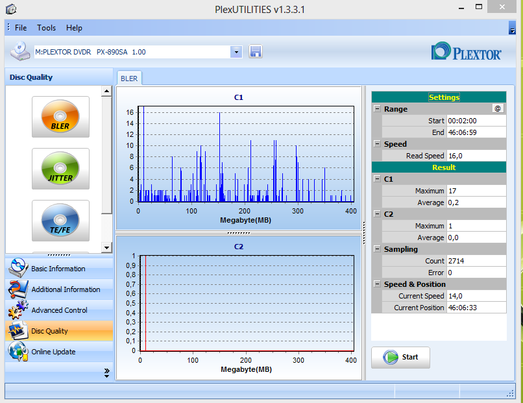The image size is (523, 403).
Task: Open the toolbar options arrow at menu bar end
Action: [513, 28]
